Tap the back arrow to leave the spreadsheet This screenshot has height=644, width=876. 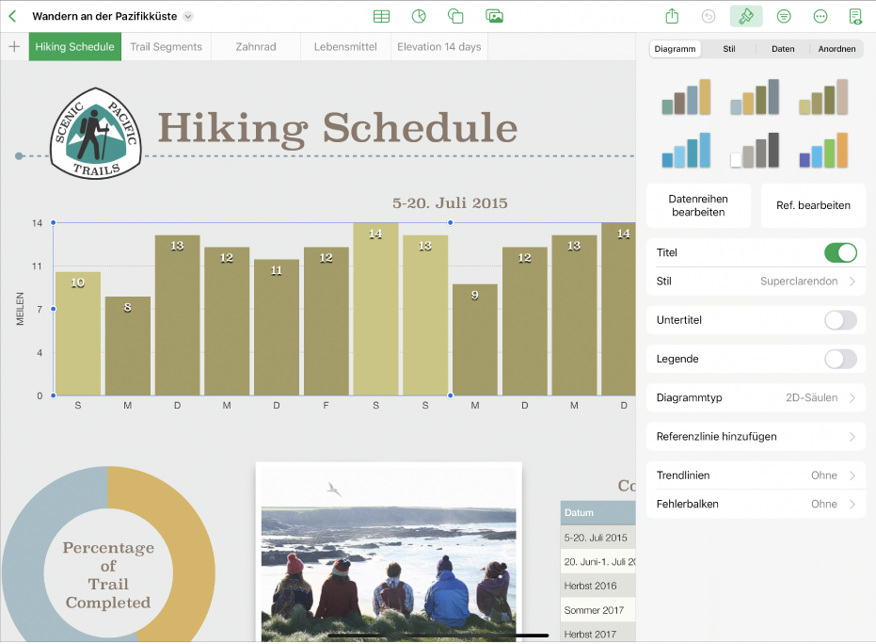point(12,16)
